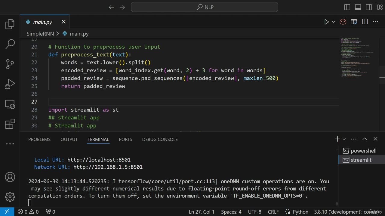Viewport: 385px width, 216px height.
Task: Open the forwarded ports status item
Action: [x=50, y=212]
